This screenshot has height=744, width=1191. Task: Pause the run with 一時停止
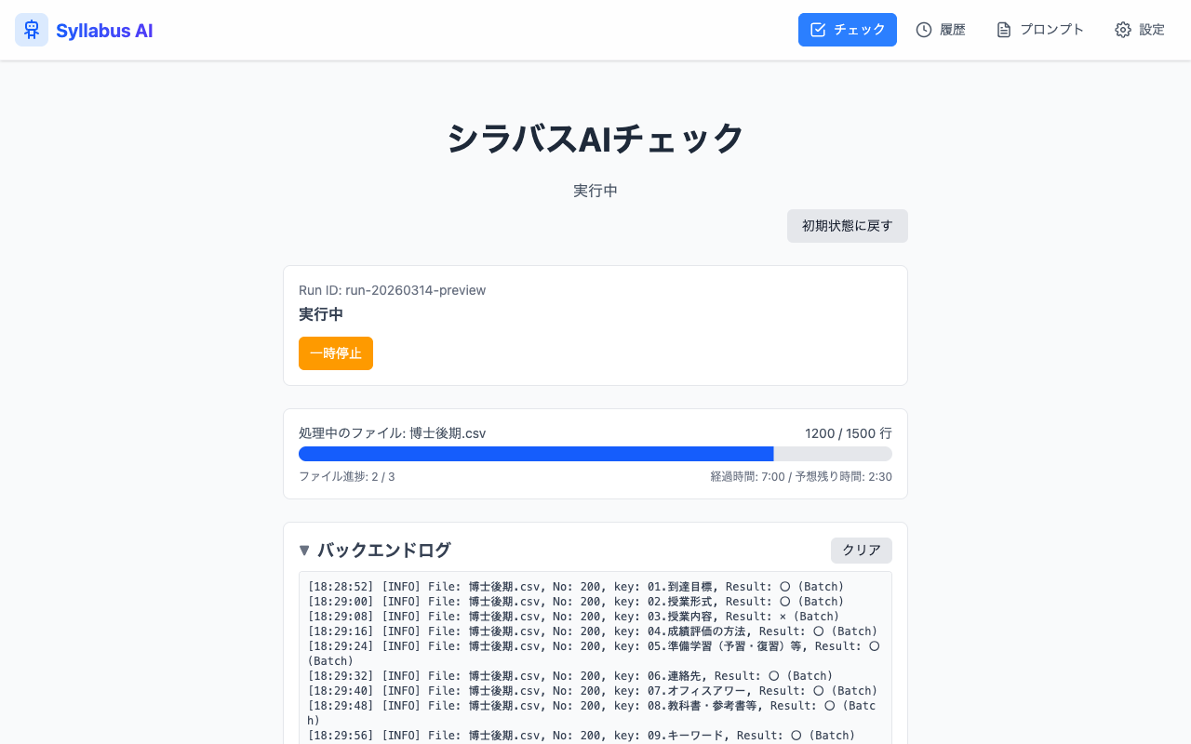pos(335,353)
